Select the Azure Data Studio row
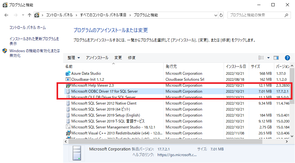The height and width of the screenshot is (163, 295). [x=177, y=73]
